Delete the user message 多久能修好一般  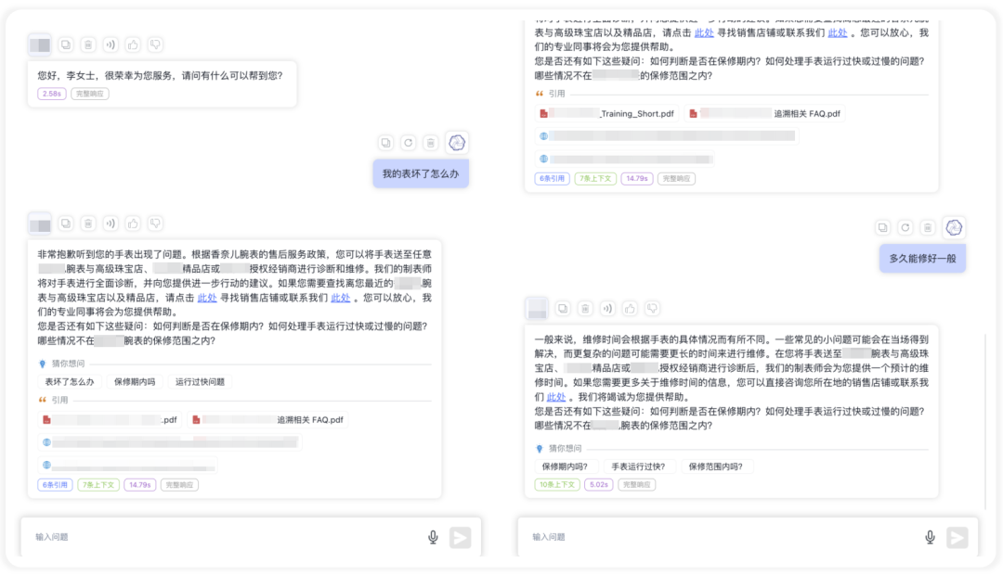click(x=928, y=228)
